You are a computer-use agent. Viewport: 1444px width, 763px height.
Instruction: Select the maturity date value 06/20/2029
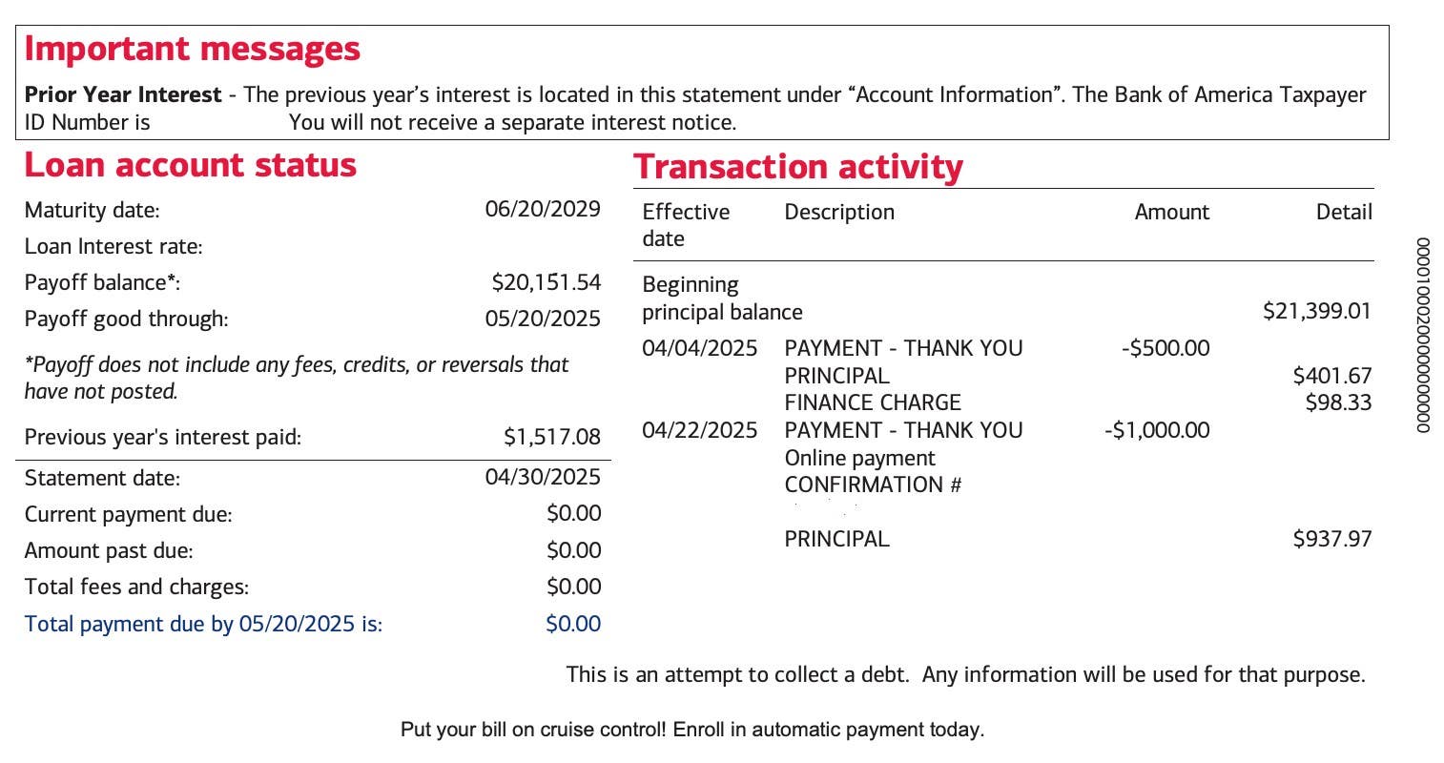[543, 210]
